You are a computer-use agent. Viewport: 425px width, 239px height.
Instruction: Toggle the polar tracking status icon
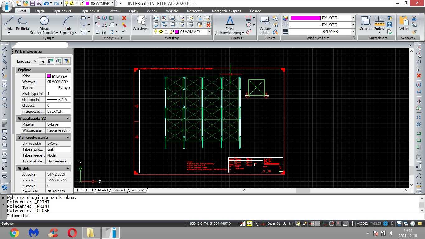[x=332, y=223]
